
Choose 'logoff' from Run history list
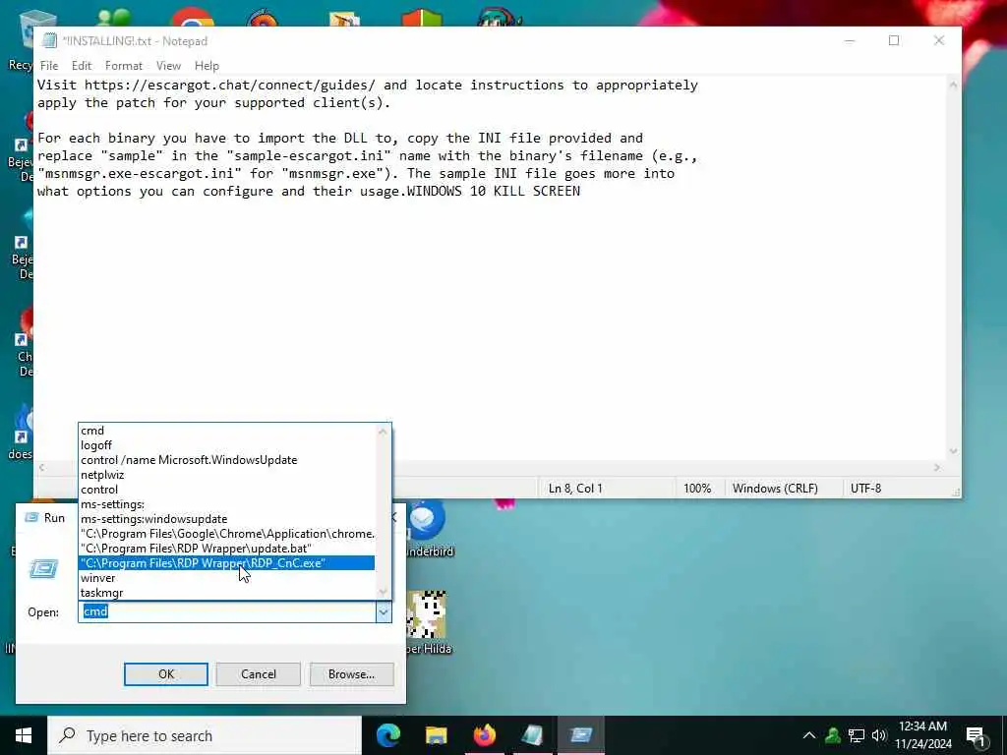227,445
